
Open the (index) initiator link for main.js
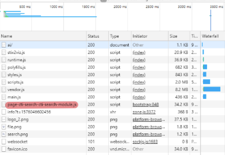coord(139,97)
